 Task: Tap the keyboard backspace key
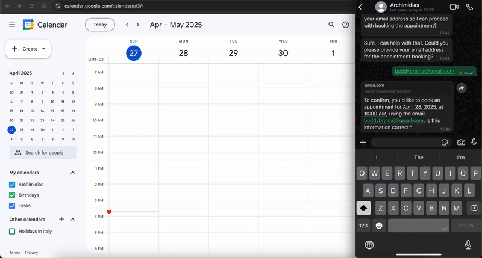(474, 208)
